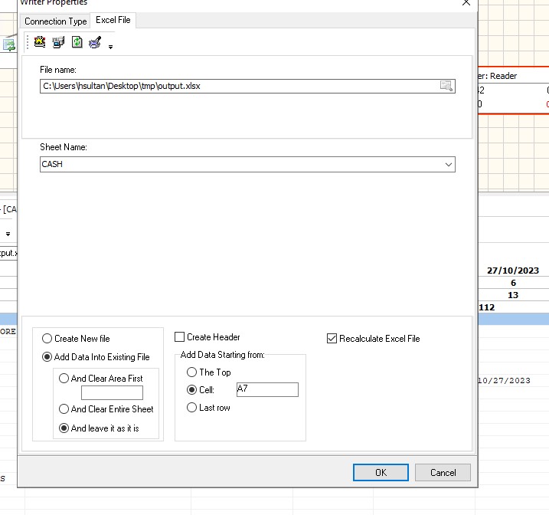This screenshot has width=549, height=515.
Task: Select The Top starting position
Action: 209,372
